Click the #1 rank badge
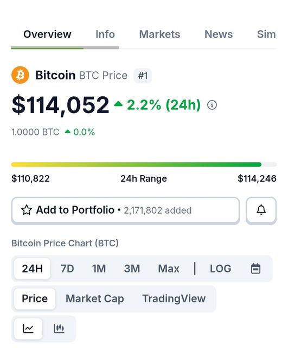Image resolution: width=282 pixels, height=348 pixels. 143,76
